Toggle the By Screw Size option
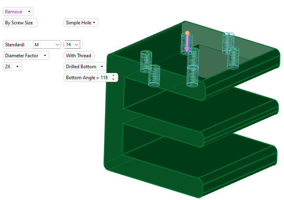The image size is (284, 200). tap(20, 23)
